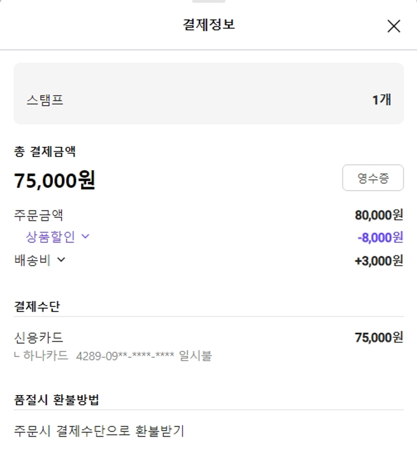
Task: Select the 하나카드 card number line
Action: pos(117,356)
